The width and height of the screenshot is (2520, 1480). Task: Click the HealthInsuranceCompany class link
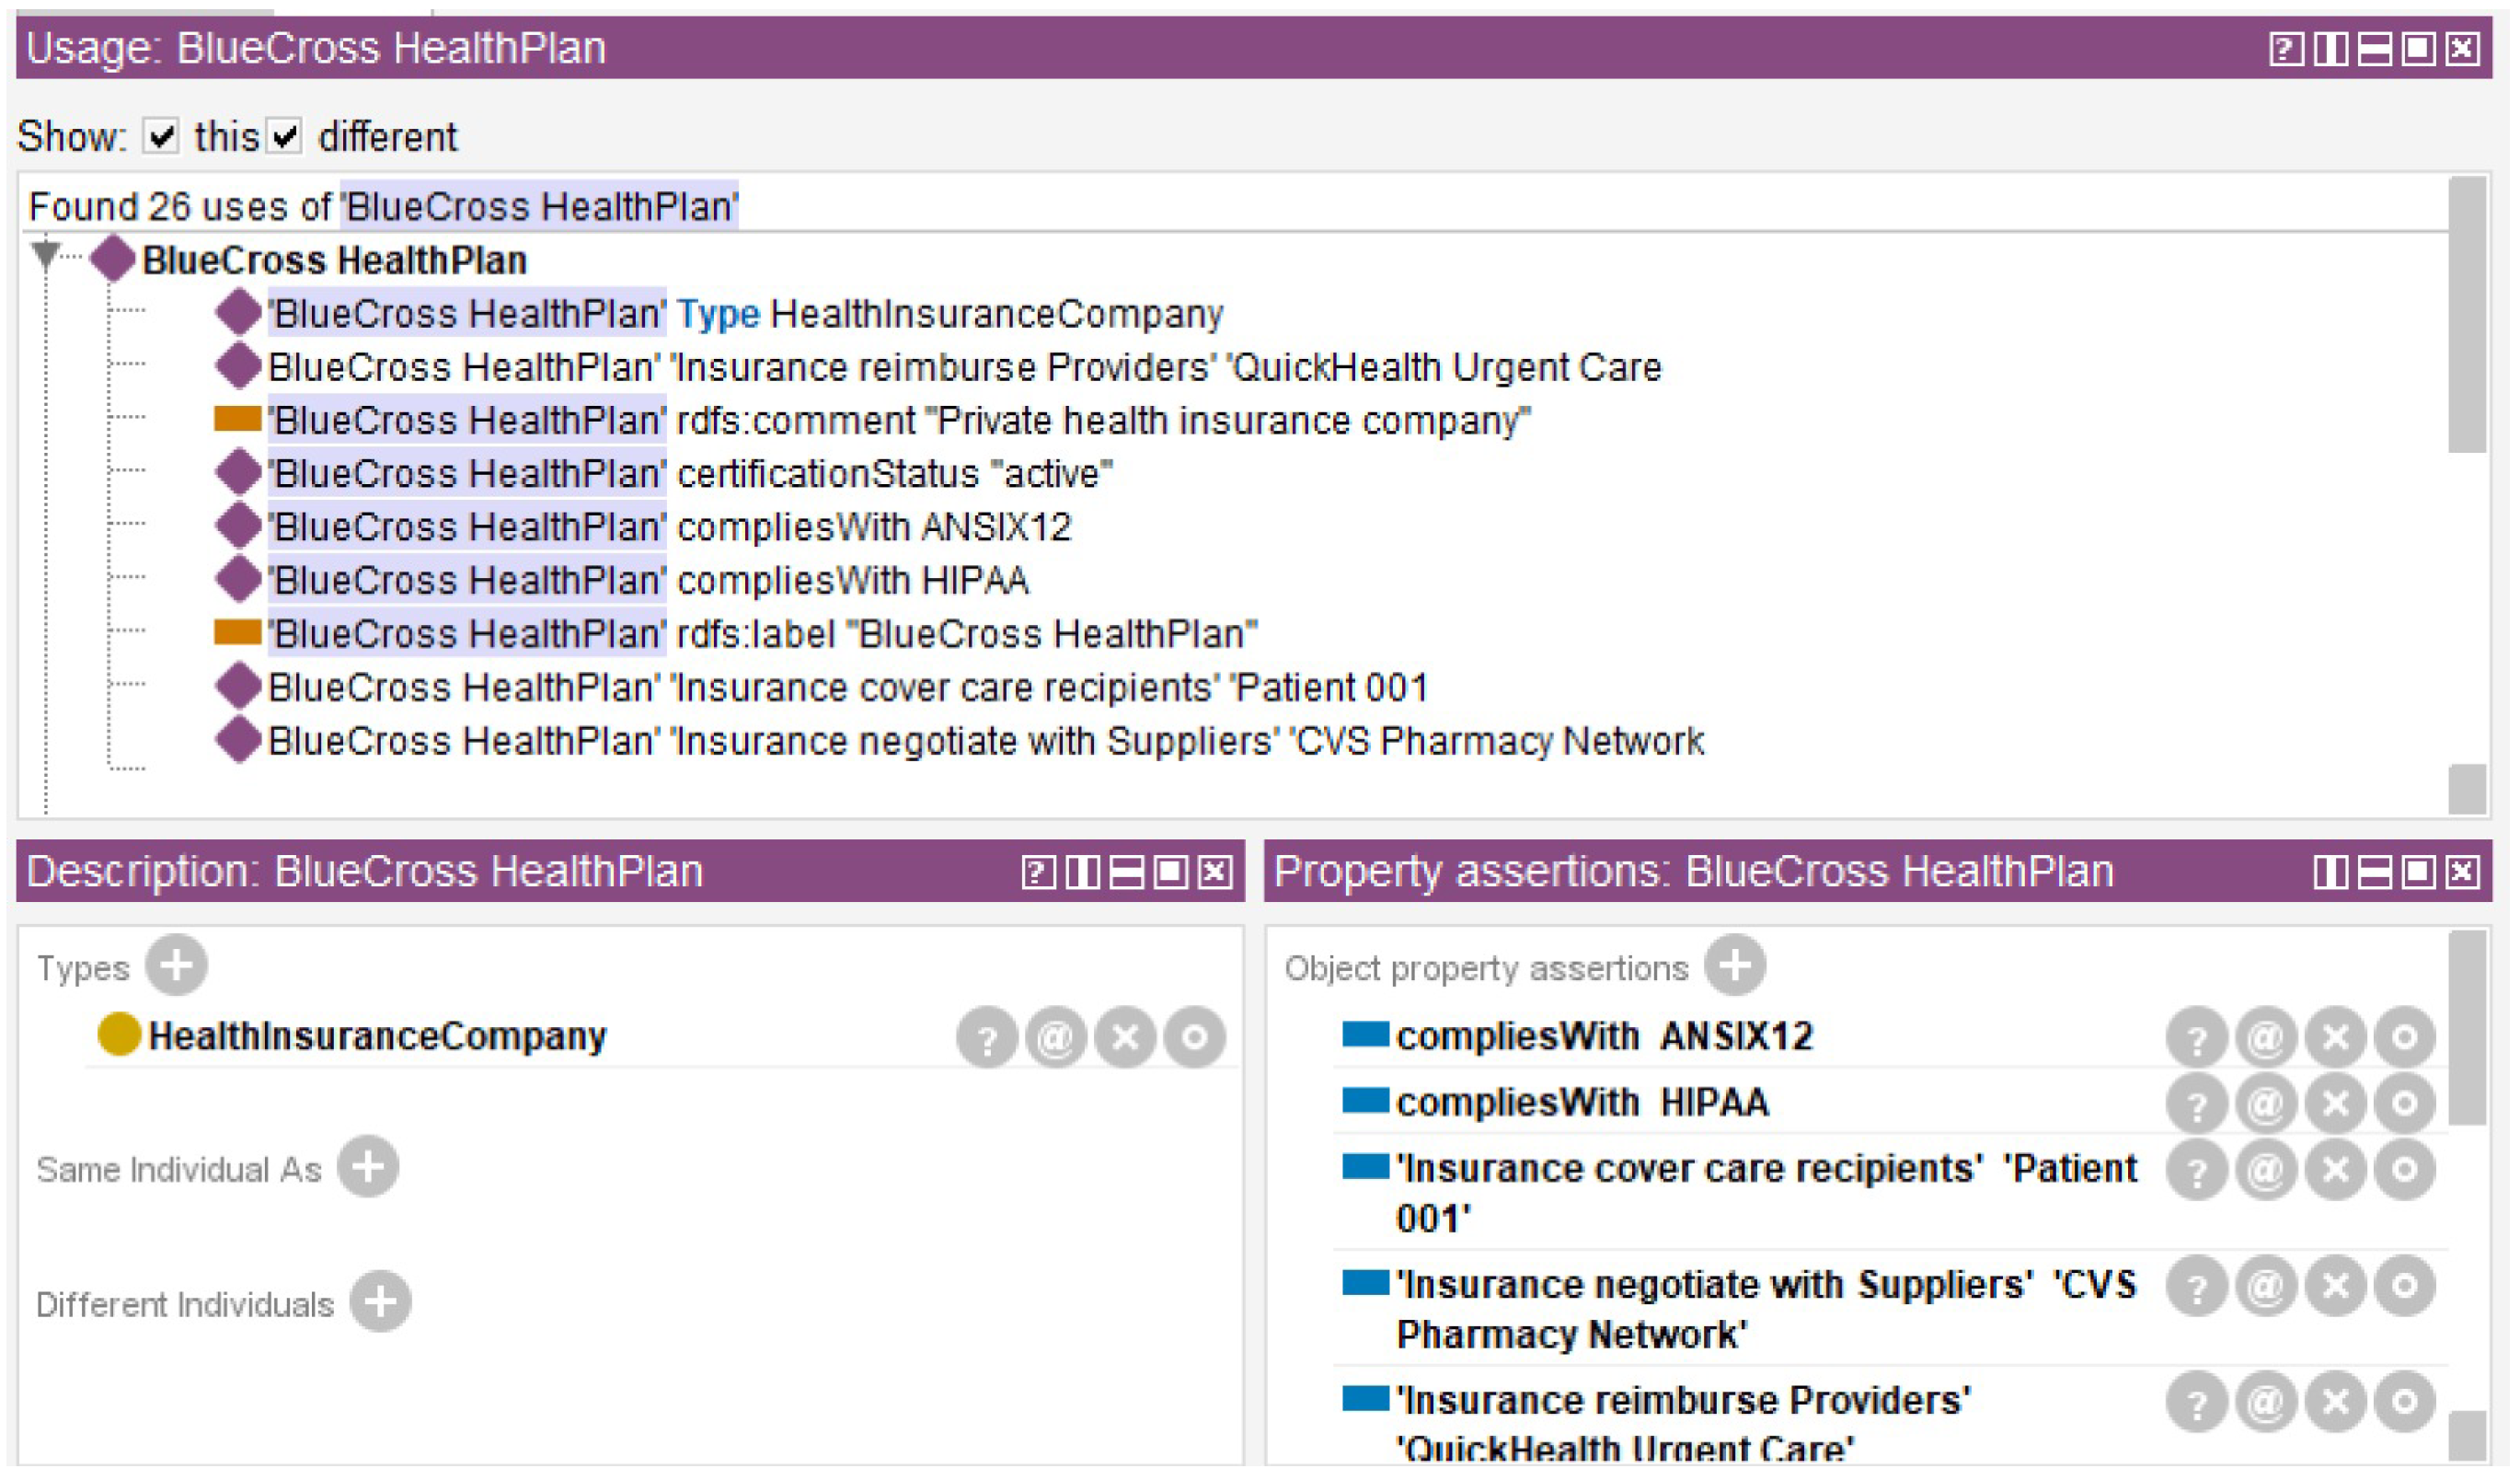996,315
